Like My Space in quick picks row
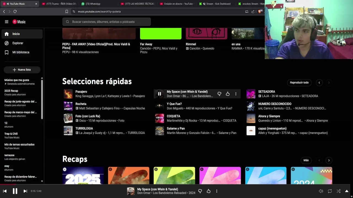 click(x=228, y=94)
